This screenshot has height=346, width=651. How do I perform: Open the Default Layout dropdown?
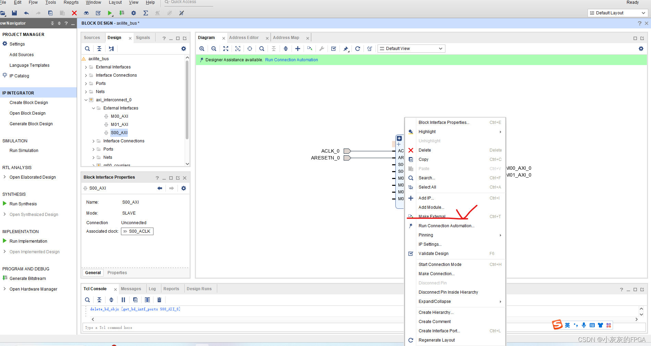coord(617,13)
